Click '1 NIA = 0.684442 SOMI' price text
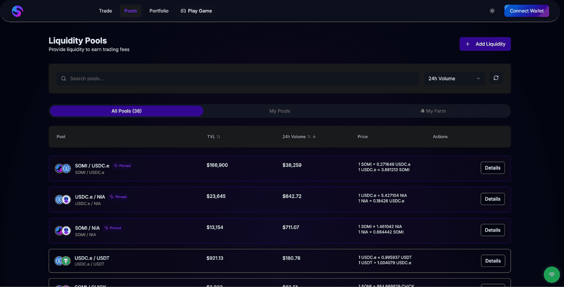Screen dimensions: 564x287 [381, 232]
